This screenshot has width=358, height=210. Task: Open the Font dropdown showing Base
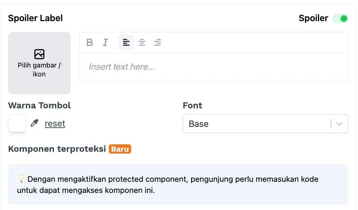(256, 124)
